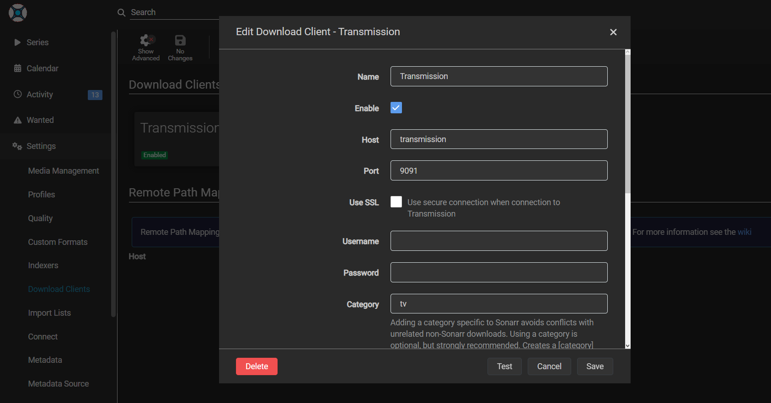Click the Sonarr logo icon
This screenshot has width=771, height=403.
(x=18, y=13)
